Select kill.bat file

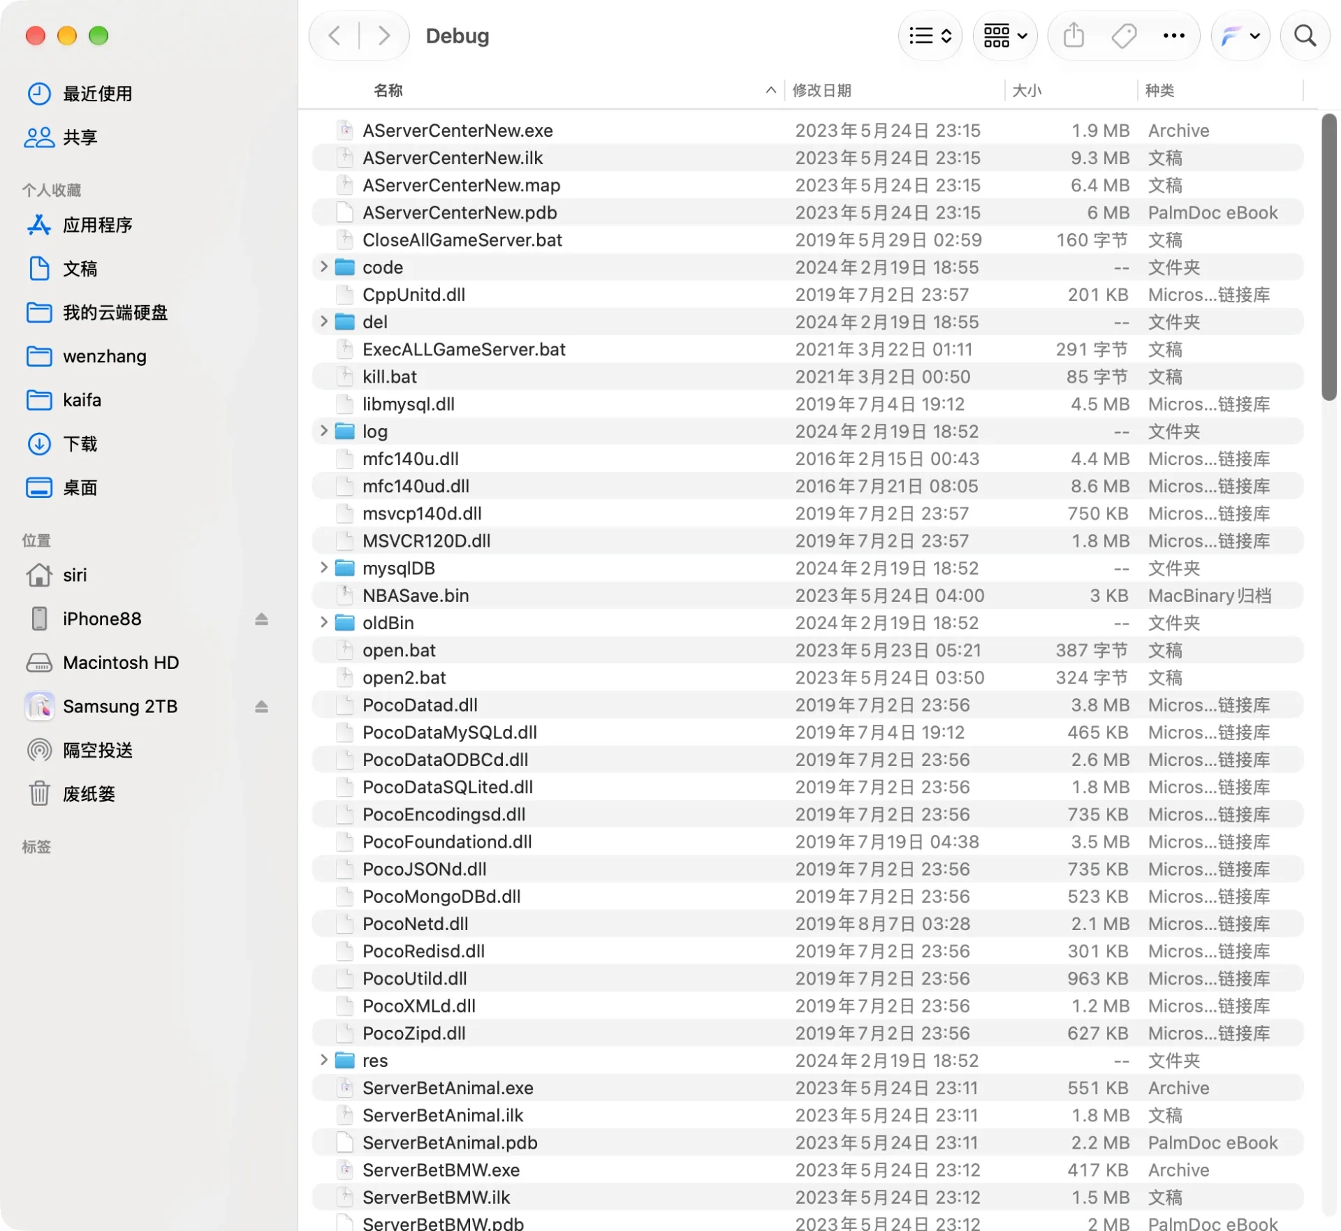(807, 376)
